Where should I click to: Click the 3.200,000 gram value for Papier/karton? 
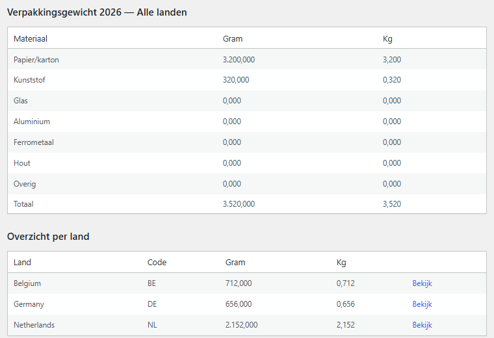click(239, 60)
